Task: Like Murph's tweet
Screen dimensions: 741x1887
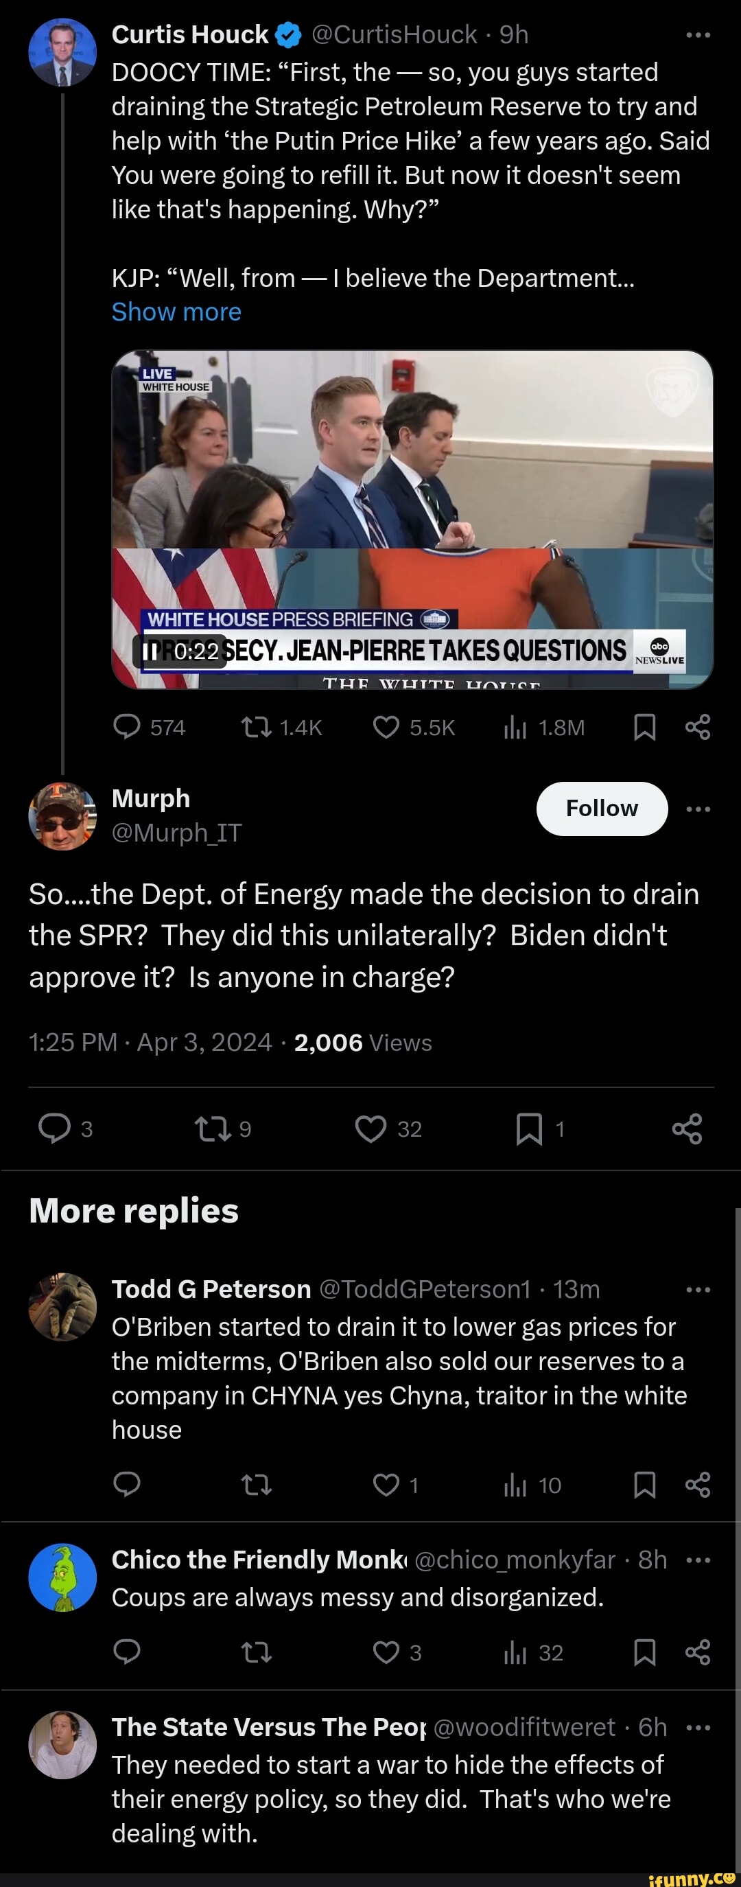Action: tap(370, 1128)
